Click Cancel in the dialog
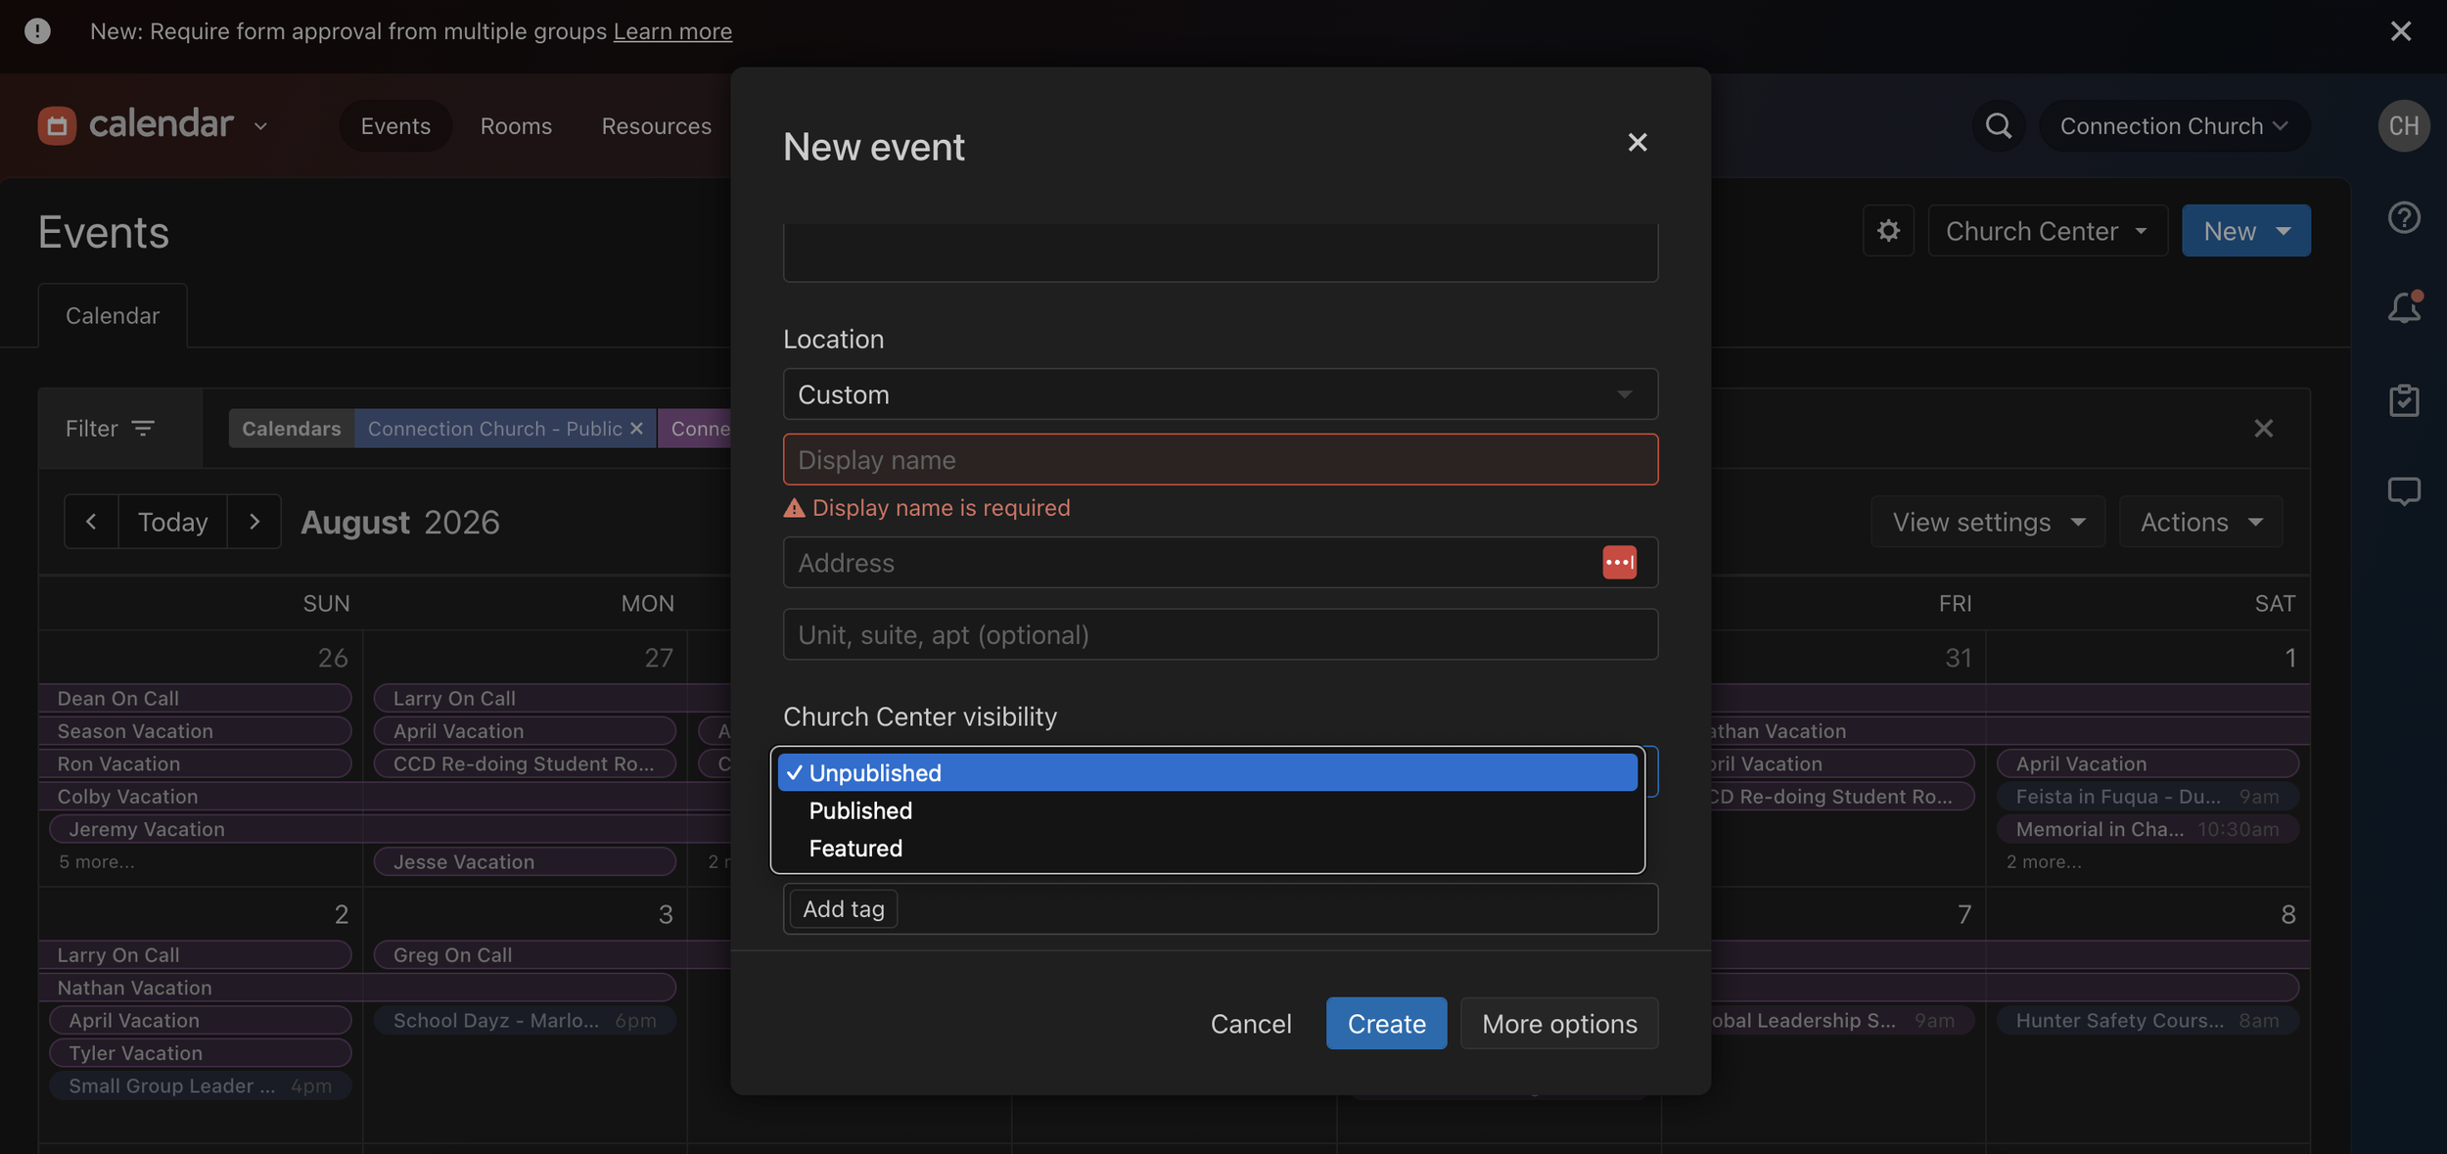Viewport: 2447px width, 1154px height. click(1251, 1023)
